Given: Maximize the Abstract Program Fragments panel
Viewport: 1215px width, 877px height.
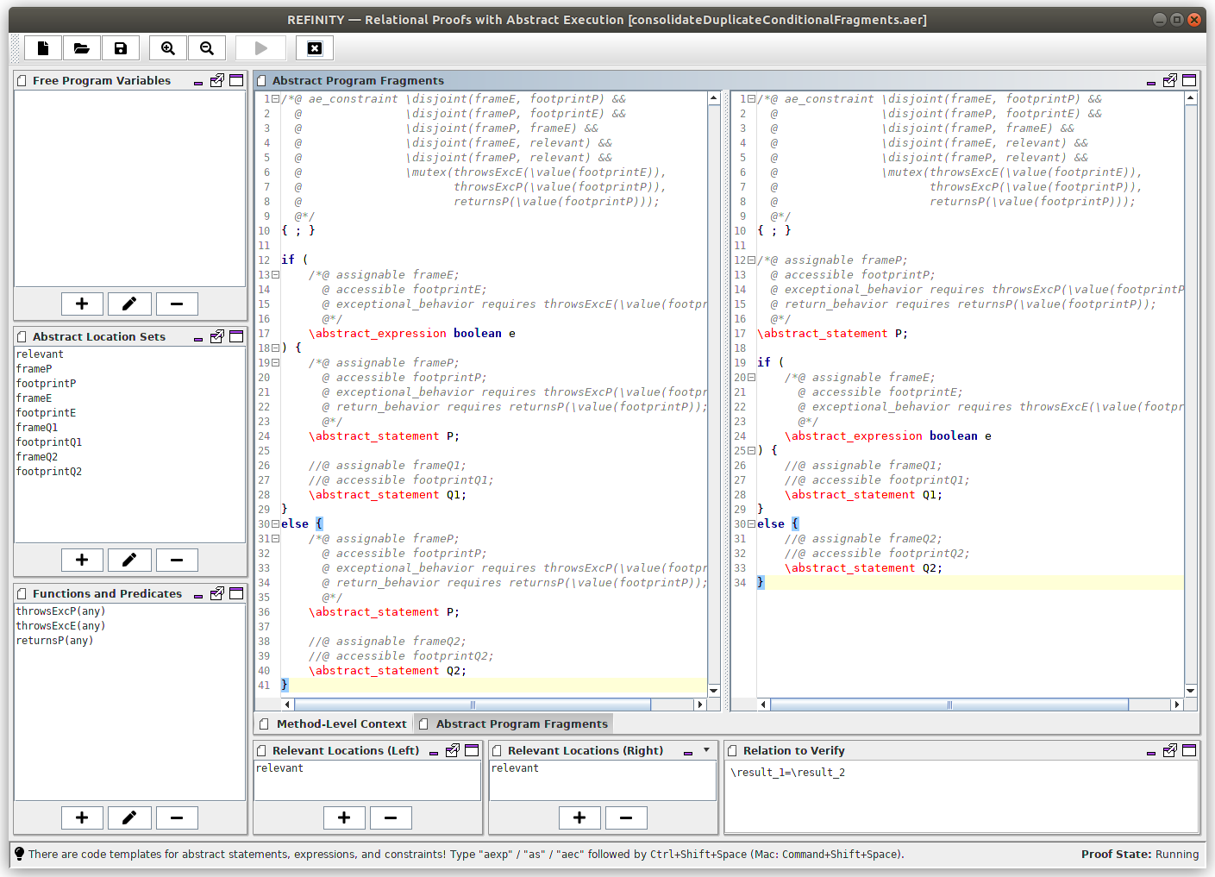Looking at the screenshot, I should (x=1189, y=80).
